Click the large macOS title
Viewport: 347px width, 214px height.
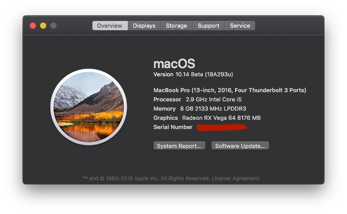175,63
